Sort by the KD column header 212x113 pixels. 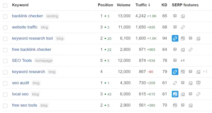tap(164, 5)
